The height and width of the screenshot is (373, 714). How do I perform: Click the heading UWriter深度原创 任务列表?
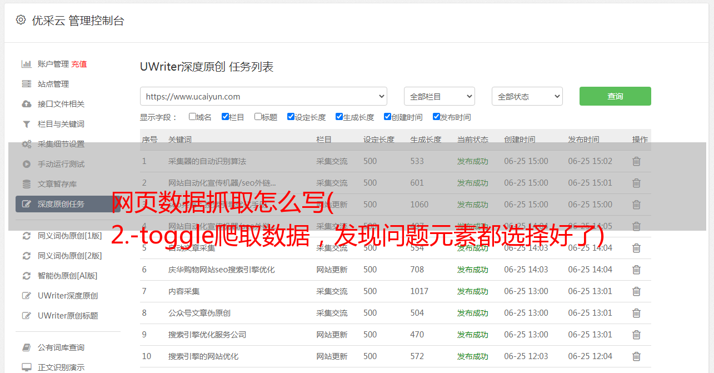(x=207, y=67)
